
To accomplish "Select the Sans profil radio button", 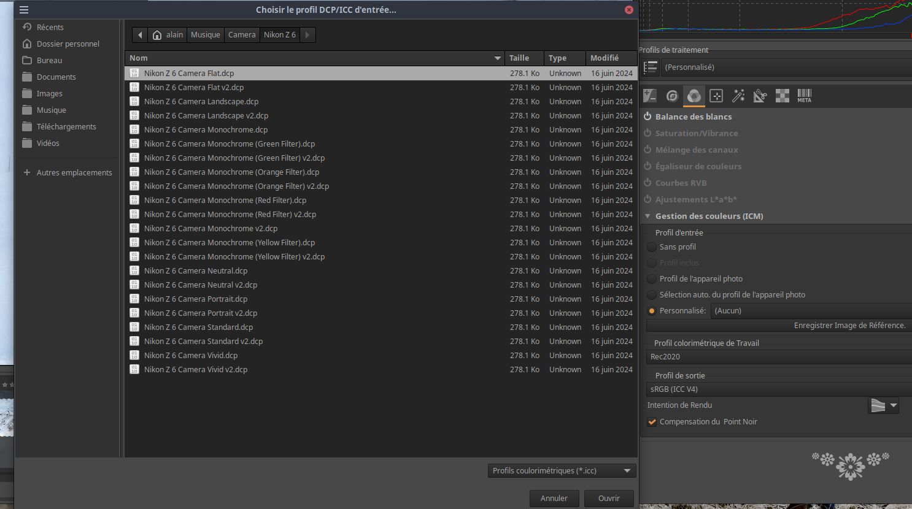I will 652,247.
